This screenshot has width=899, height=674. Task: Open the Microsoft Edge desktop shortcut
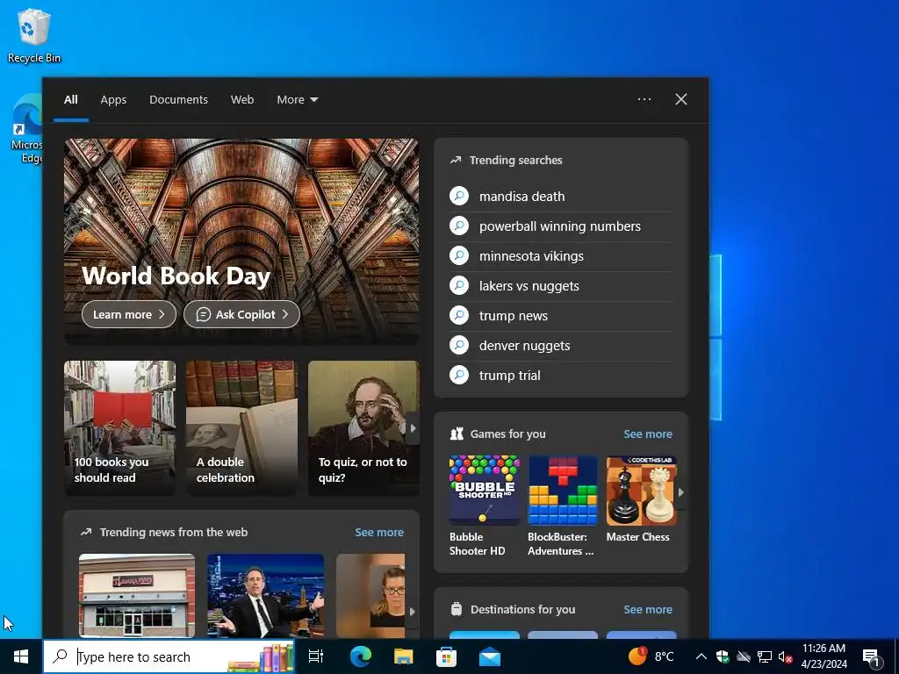click(x=26, y=131)
